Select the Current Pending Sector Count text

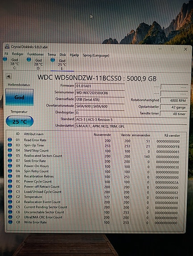tap(45, 207)
